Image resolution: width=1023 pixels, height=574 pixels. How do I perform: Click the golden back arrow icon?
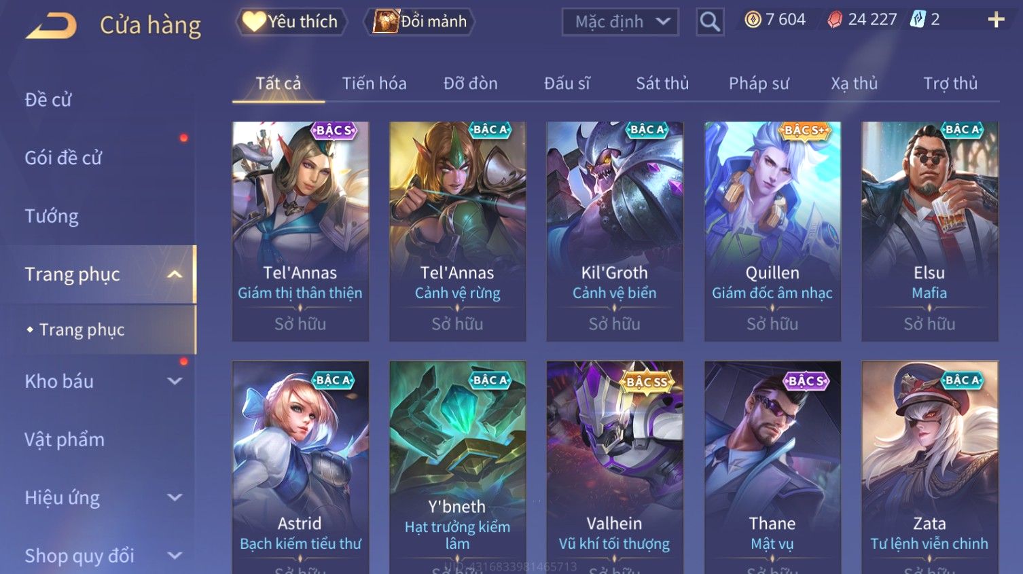[x=51, y=26]
